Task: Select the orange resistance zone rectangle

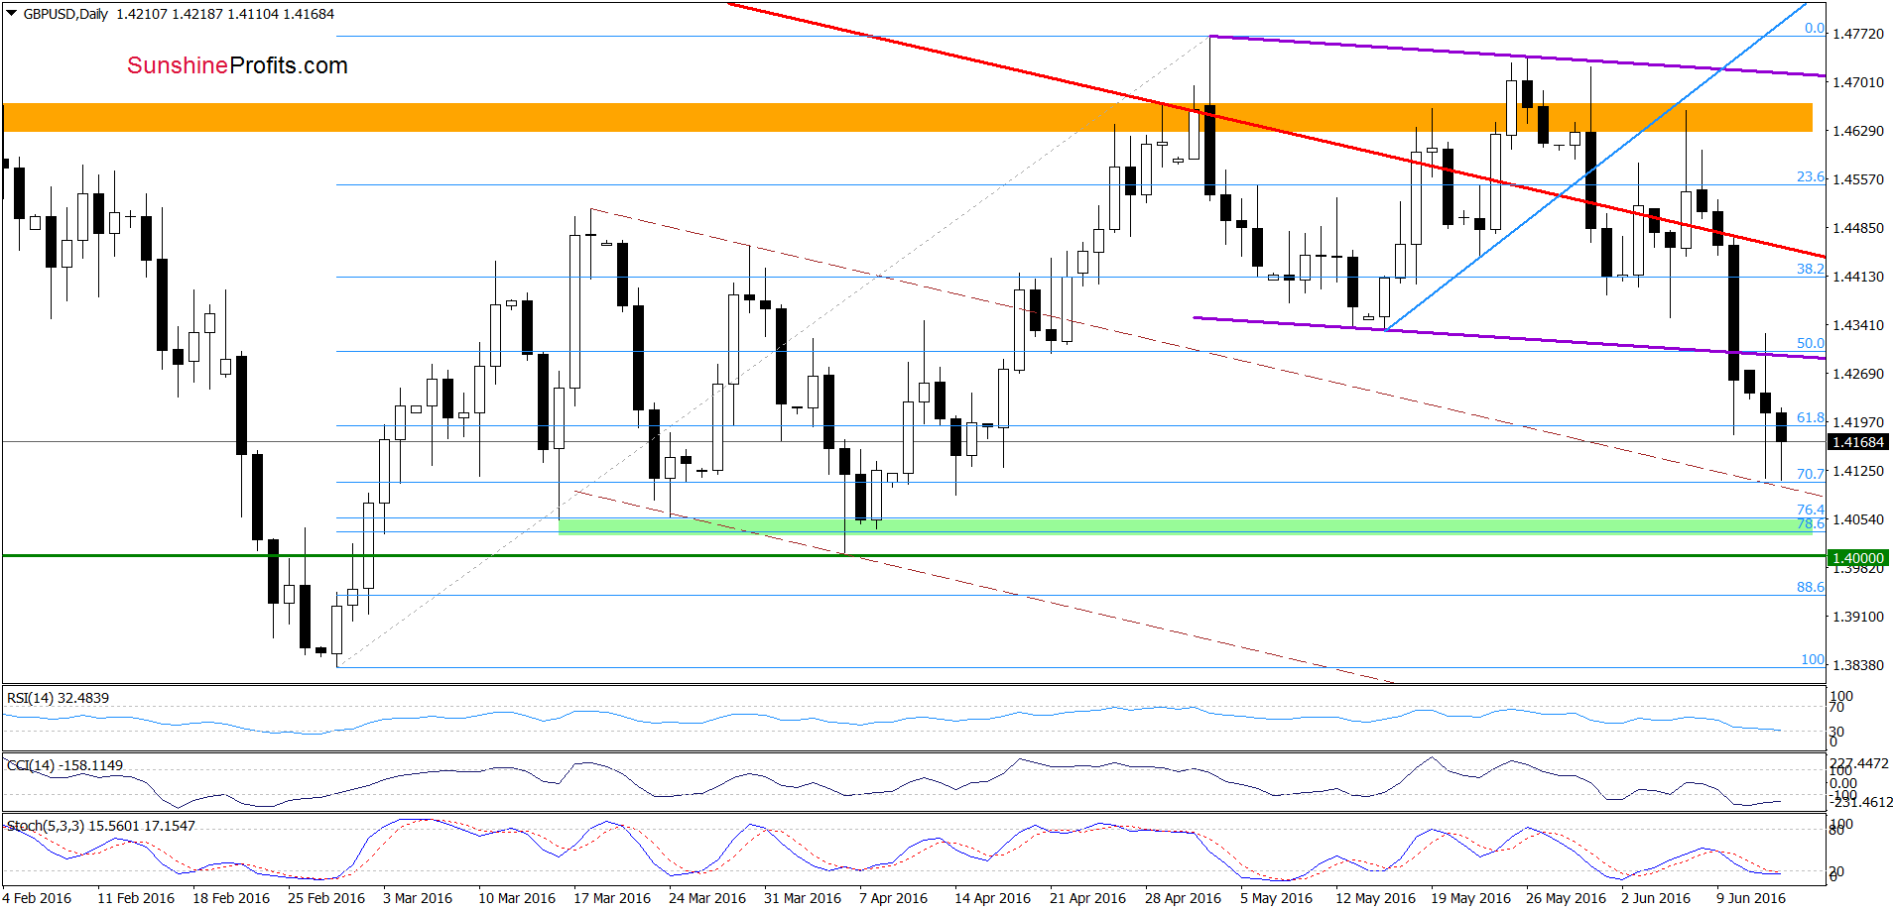Action: (x=907, y=117)
